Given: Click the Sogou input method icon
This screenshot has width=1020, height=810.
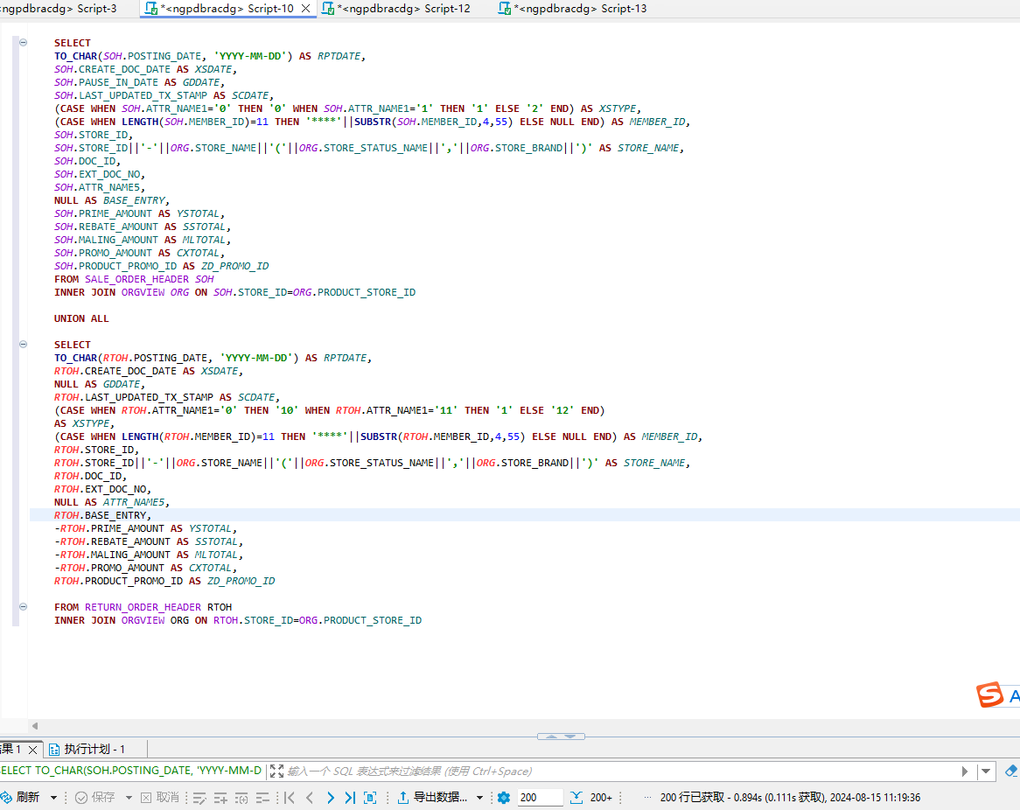Looking at the screenshot, I should pyautogui.click(x=989, y=695).
